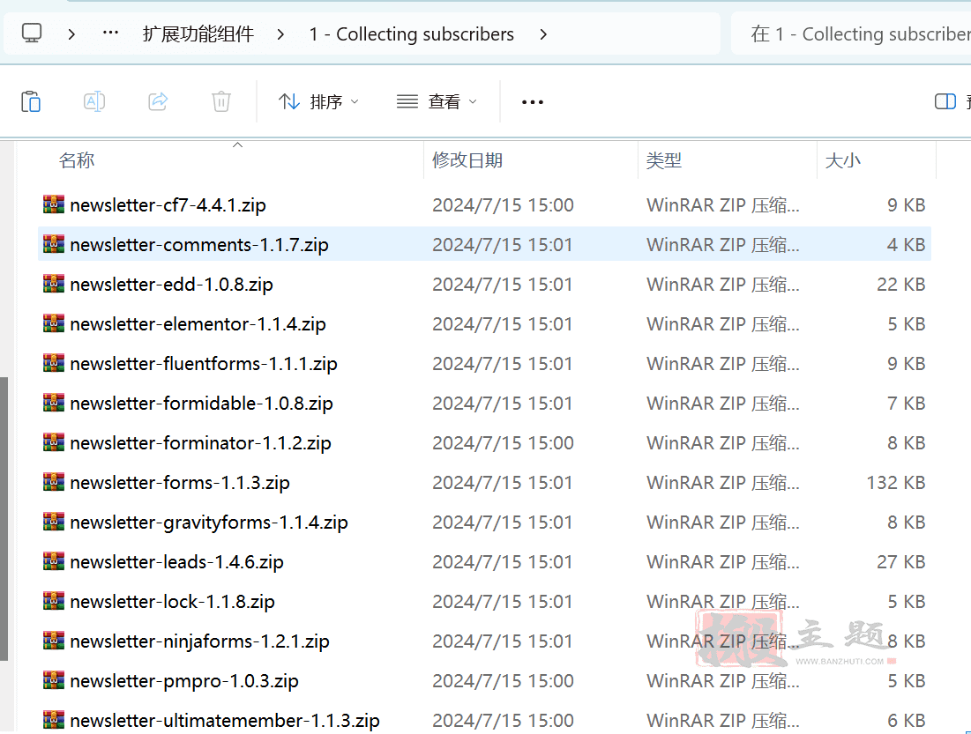This screenshot has height=734, width=971.
Task: Click WinRAR icon of newsletter-formidable-1.0.8.zip
Action: 54,403
